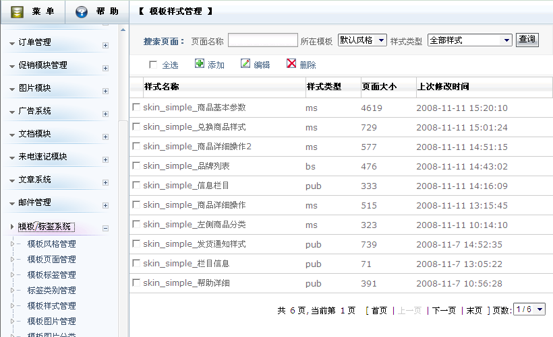
Task: Open 模板风格管理 tree item
Action: pyautogui.click(x=51, y=244)
